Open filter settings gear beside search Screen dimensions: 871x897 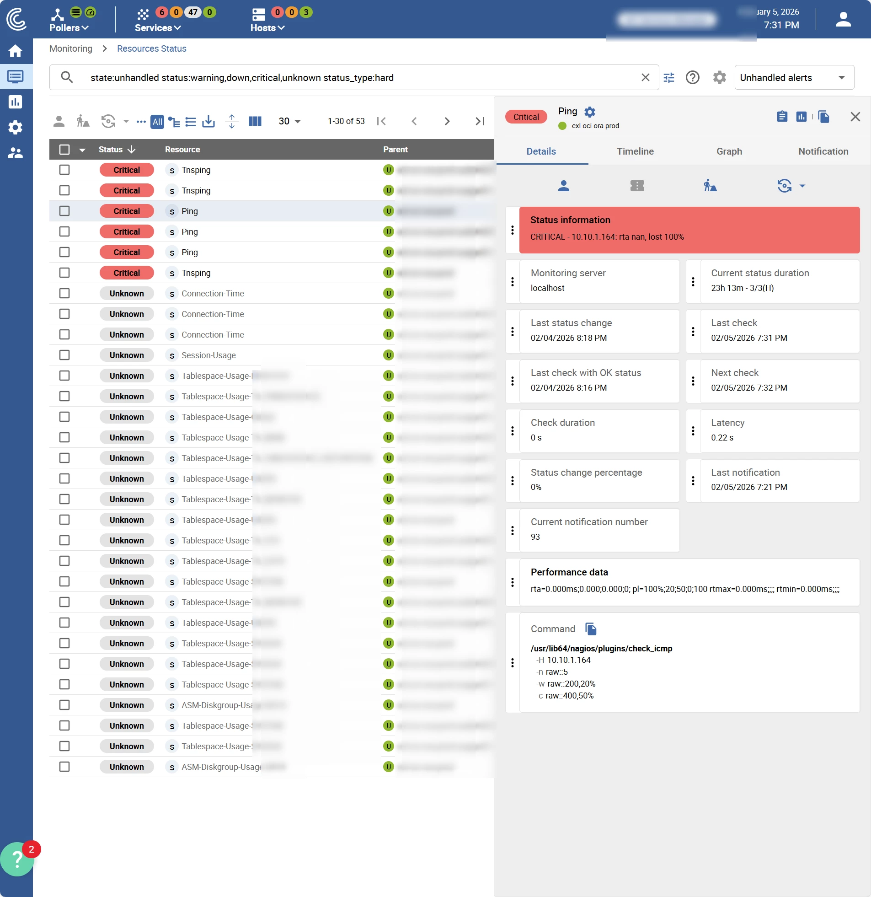(720, 77)
